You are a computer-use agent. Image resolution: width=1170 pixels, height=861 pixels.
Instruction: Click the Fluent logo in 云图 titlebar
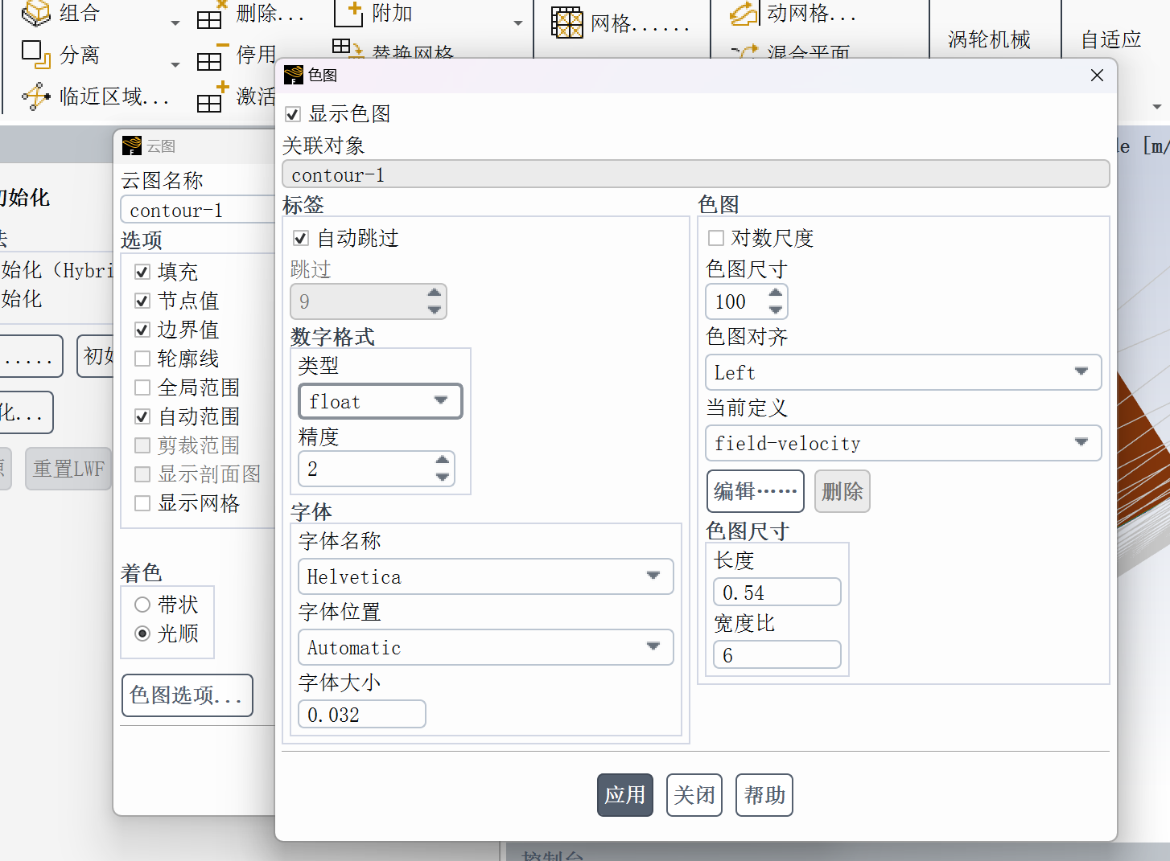pyautogui.click(x=132, y=146)
